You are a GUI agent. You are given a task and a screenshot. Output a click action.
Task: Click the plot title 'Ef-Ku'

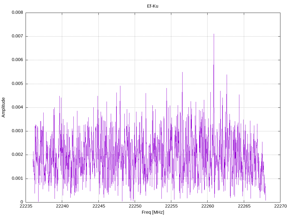pos(153,6)
